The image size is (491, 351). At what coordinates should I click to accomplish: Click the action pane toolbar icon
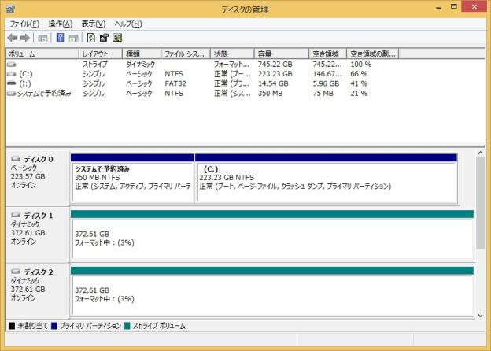pos(74,39)
